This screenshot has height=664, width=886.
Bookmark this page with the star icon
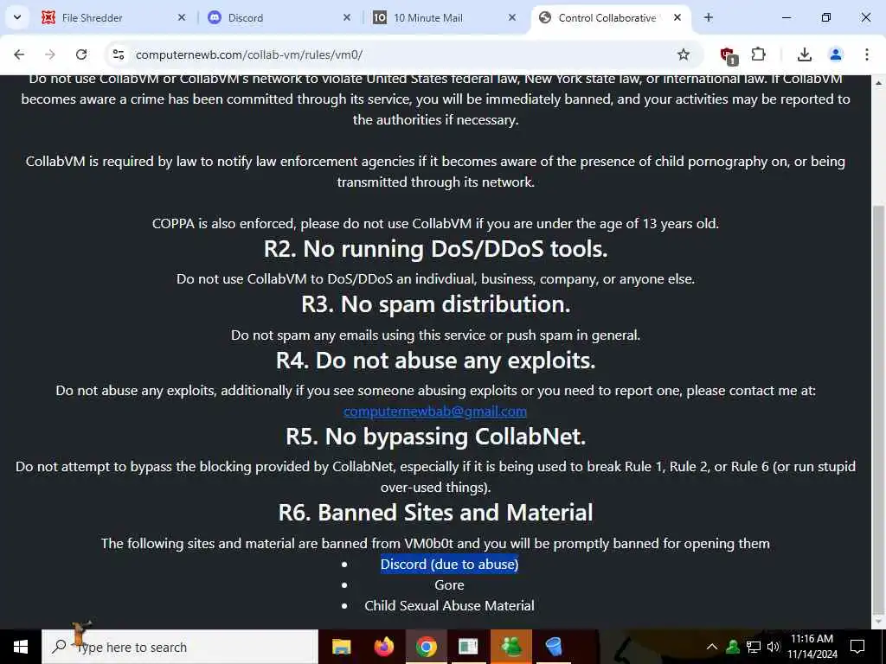(x=684, y=54)
